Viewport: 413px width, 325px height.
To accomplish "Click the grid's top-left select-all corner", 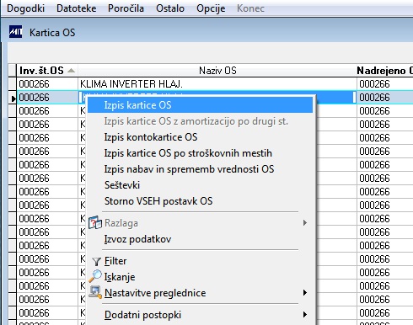I will [13, 70].
